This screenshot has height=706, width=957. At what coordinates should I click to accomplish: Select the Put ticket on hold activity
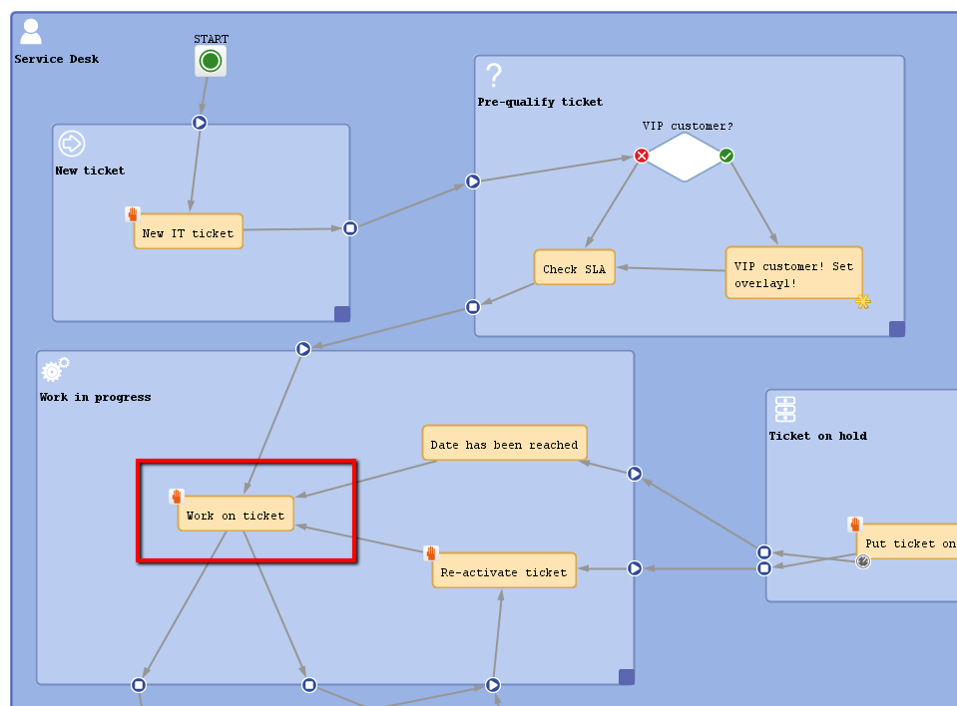point(907,541)
